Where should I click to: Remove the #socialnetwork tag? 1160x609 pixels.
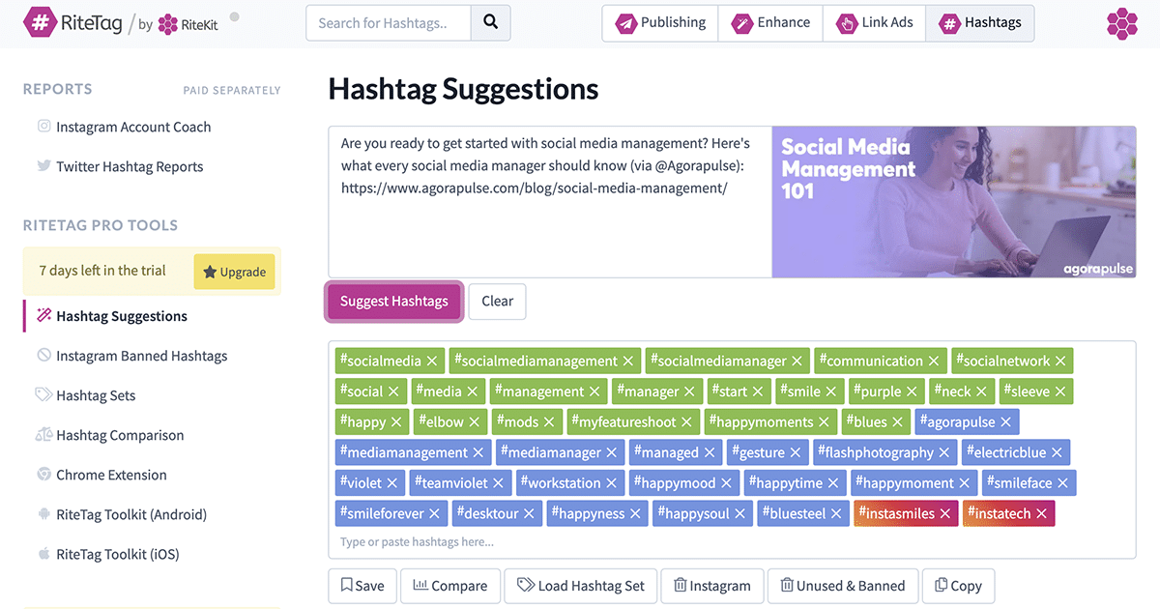click(x=1060, y=362)
